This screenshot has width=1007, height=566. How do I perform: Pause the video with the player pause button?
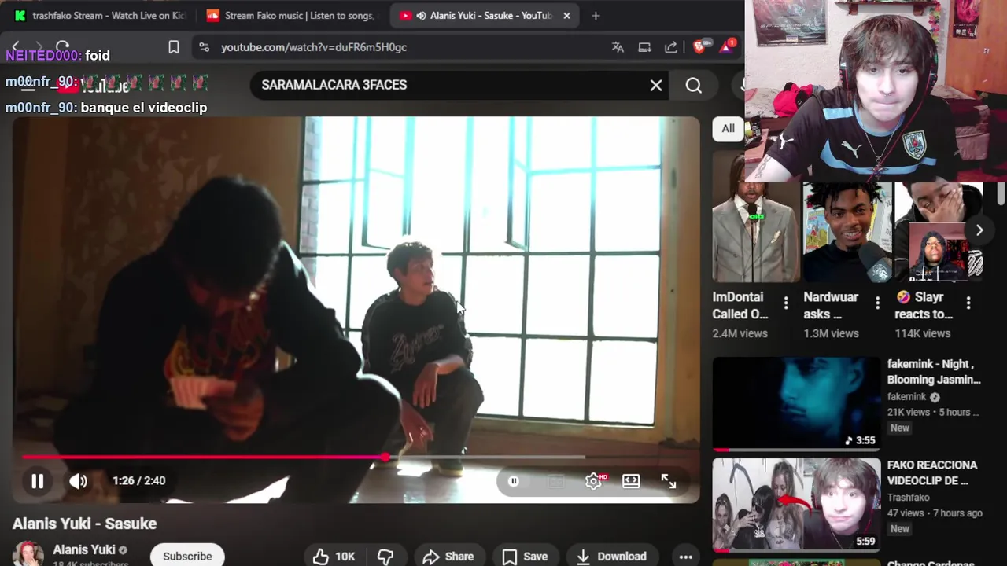click(x=37, y=481)
